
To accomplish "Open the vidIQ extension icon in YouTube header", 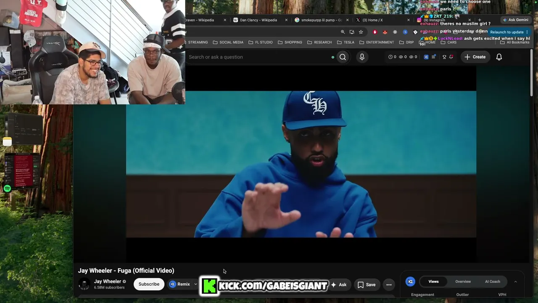I will click(x=426, y=57).
